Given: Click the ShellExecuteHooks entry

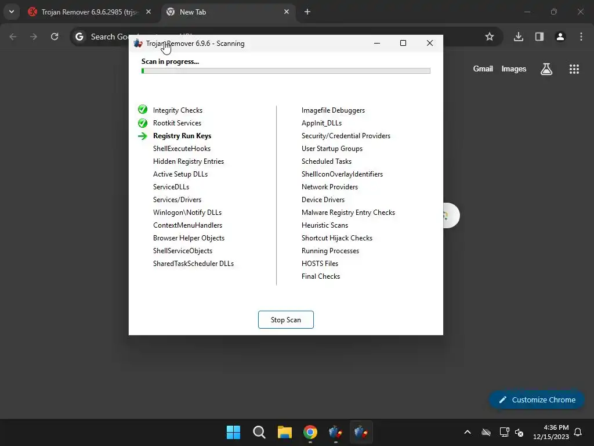Looking at the screenshot, I should pyautogui.click(x=182, y=149).
